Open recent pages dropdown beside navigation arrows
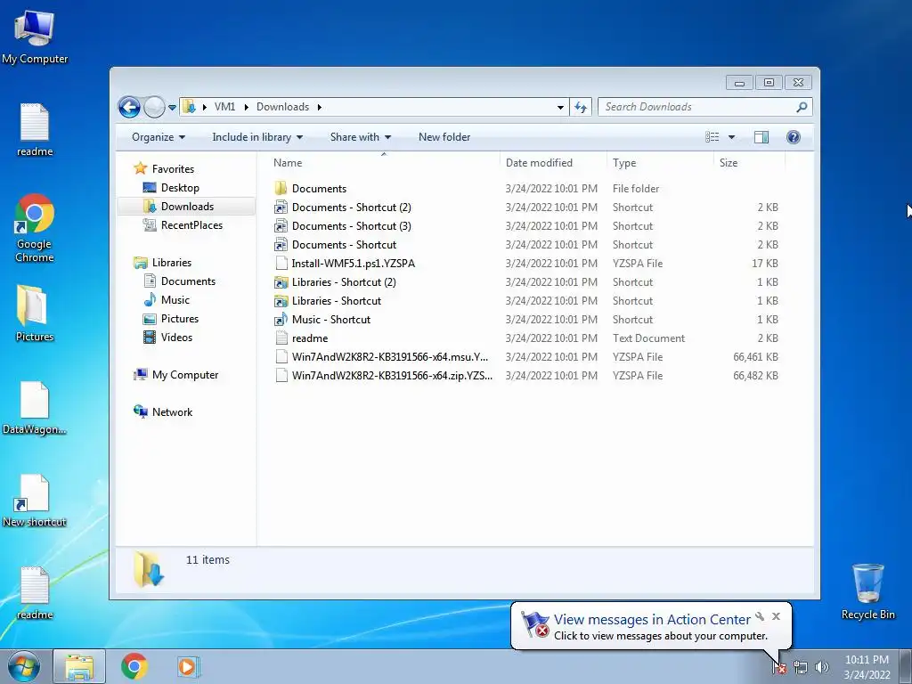 pyautogui.click(x=172, y=108)
